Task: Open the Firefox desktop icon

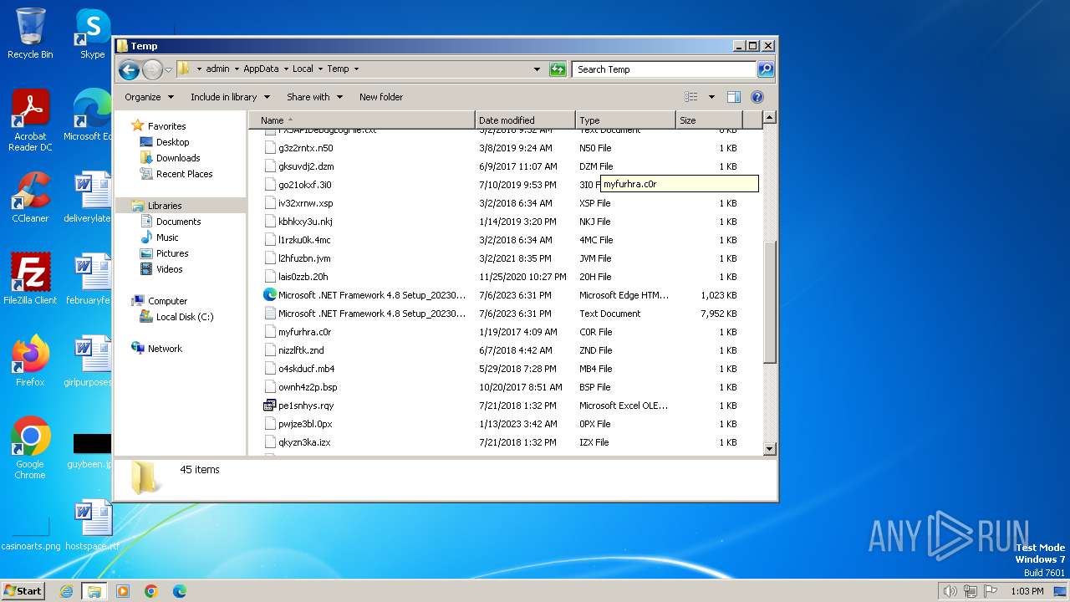Action: tap(30, 361)
